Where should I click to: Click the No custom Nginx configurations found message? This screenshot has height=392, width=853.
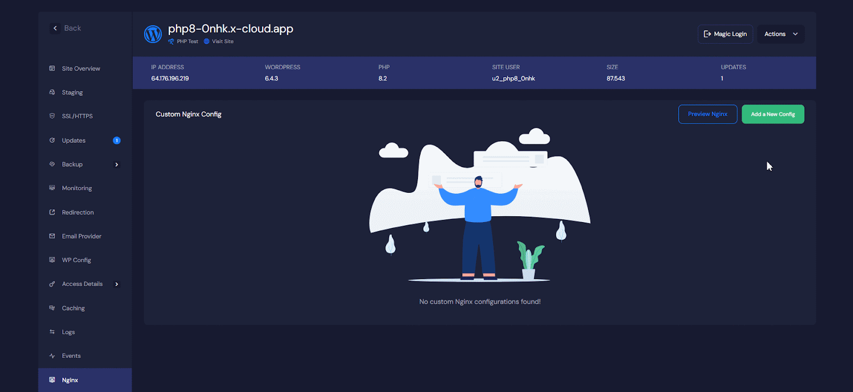[480, 301]
